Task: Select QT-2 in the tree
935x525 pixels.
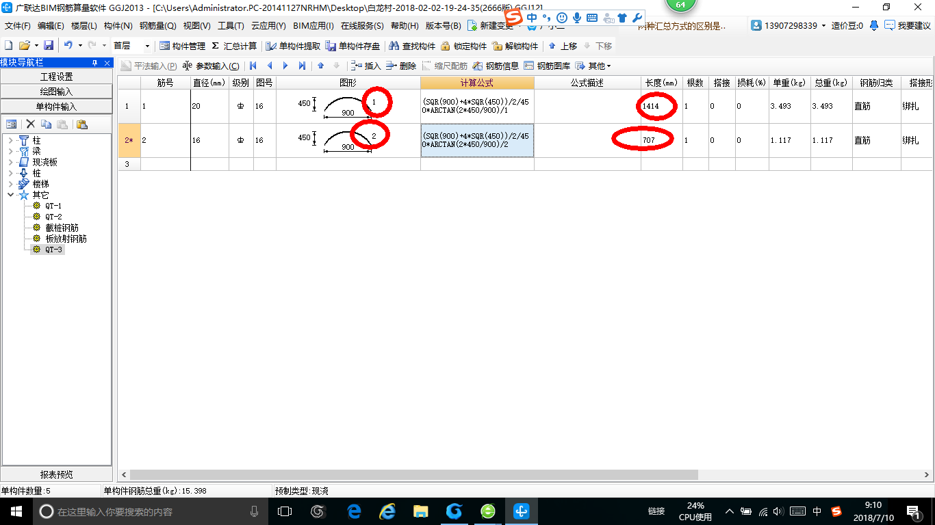Action: tap(54, 217)
